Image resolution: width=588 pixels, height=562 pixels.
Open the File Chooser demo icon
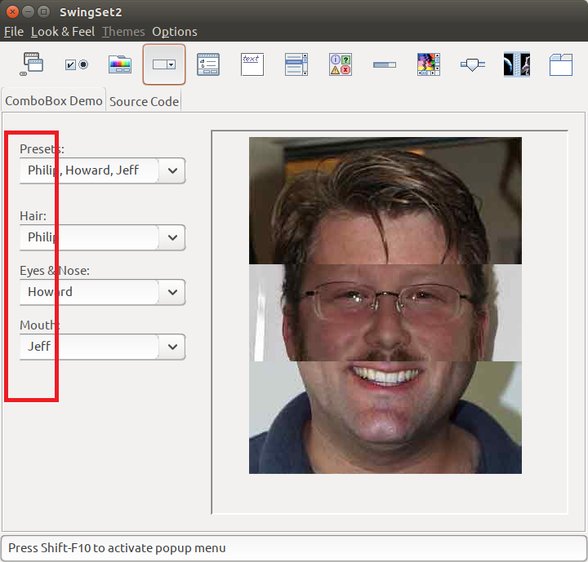[x=208, y=64]
